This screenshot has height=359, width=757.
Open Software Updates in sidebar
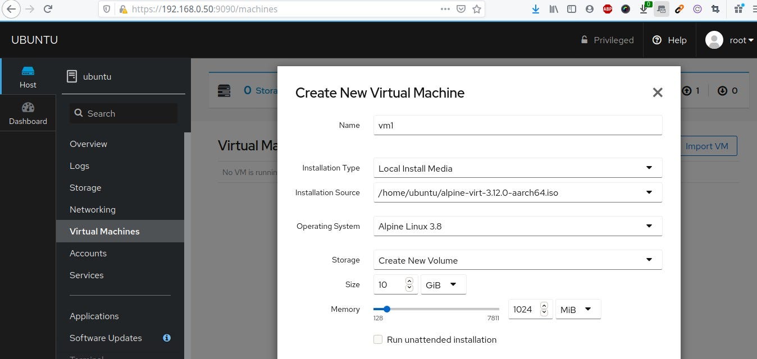click(106, 338)
